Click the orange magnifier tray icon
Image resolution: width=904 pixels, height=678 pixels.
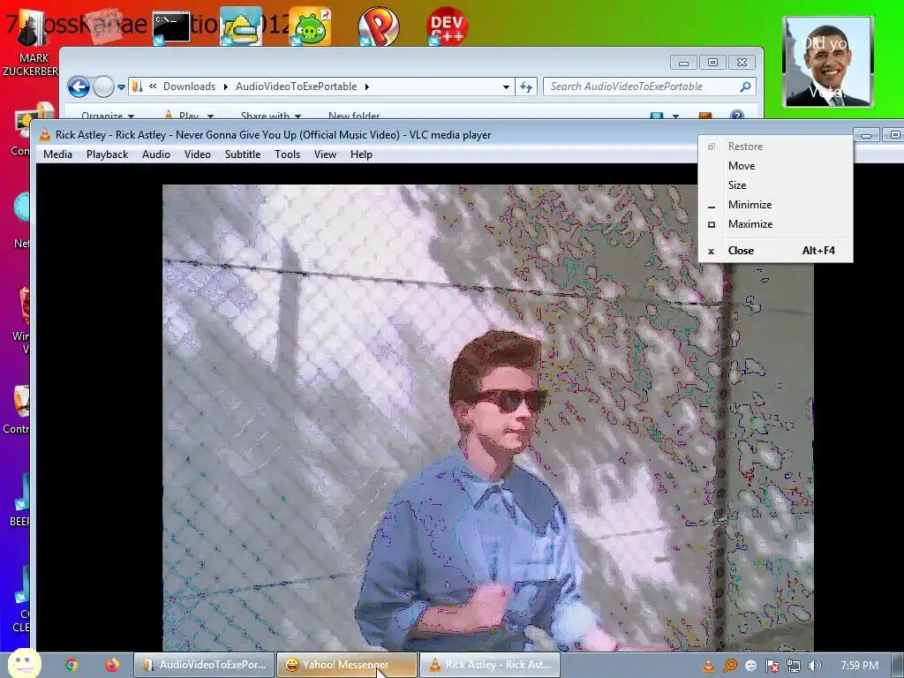730,666
